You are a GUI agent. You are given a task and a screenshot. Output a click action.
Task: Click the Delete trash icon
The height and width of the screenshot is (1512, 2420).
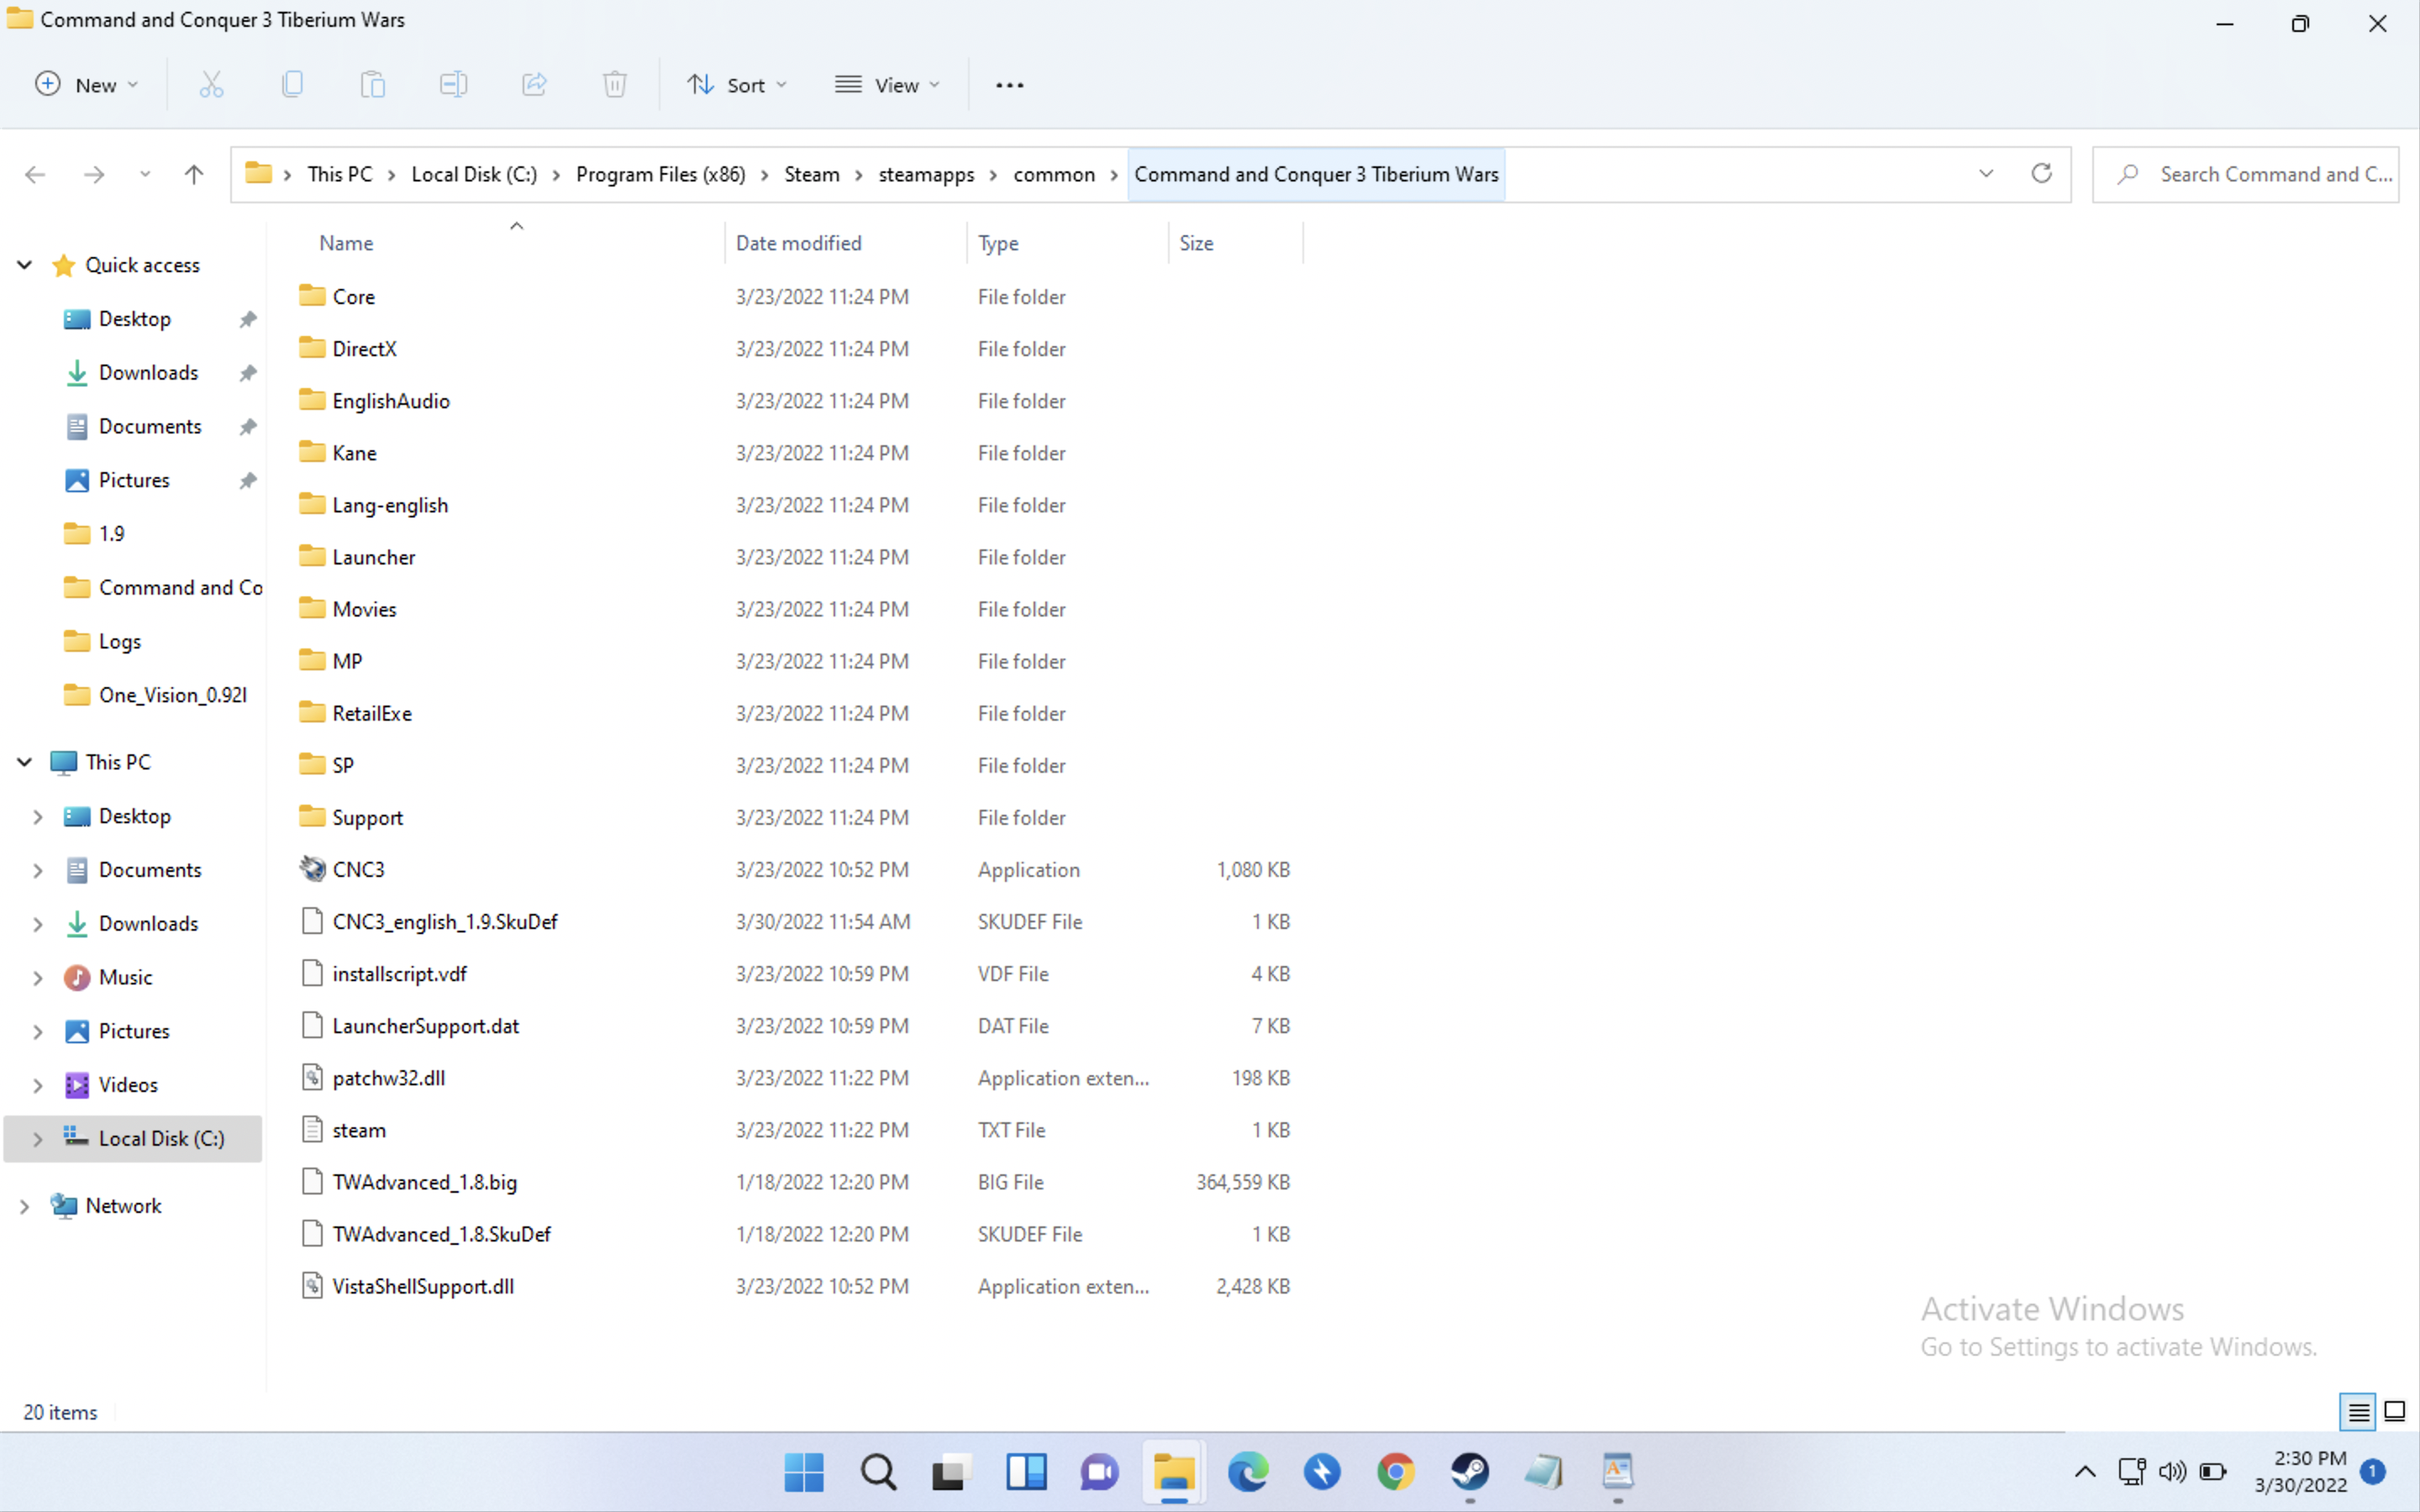coord(614,85)
